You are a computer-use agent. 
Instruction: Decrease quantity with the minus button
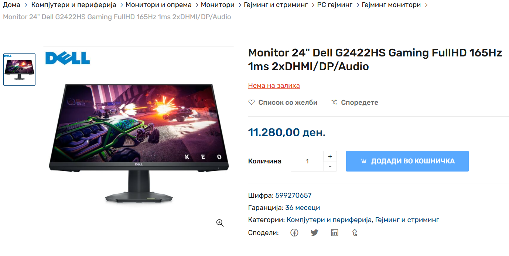(x=330, y=167)
